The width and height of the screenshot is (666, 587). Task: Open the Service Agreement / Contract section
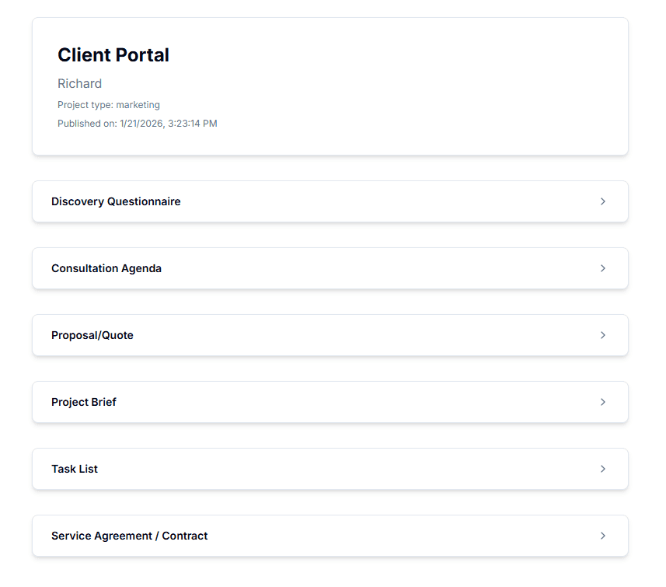330,536
